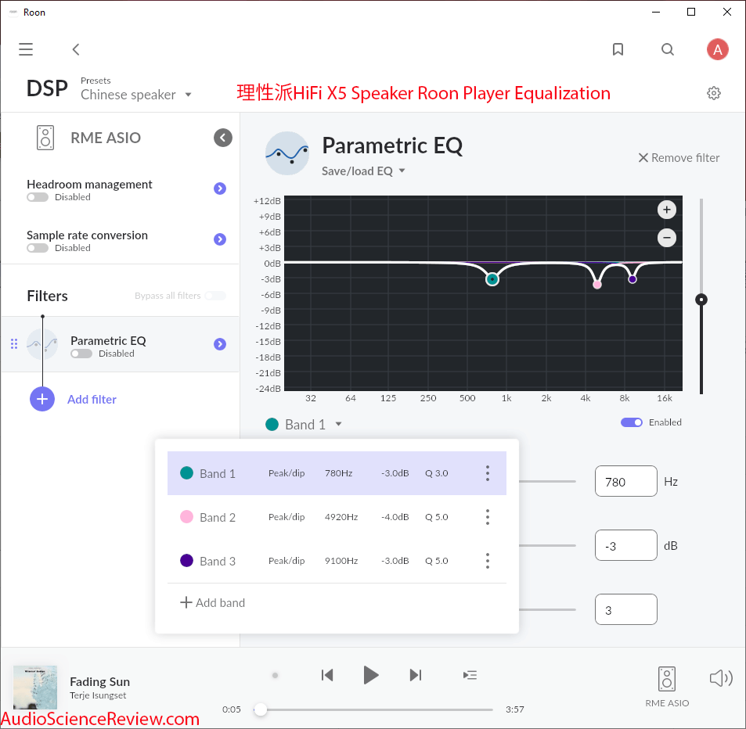Open Sample rate conversion settings arrow
This screenshot has width=746, height=729.
coord(220,239)
